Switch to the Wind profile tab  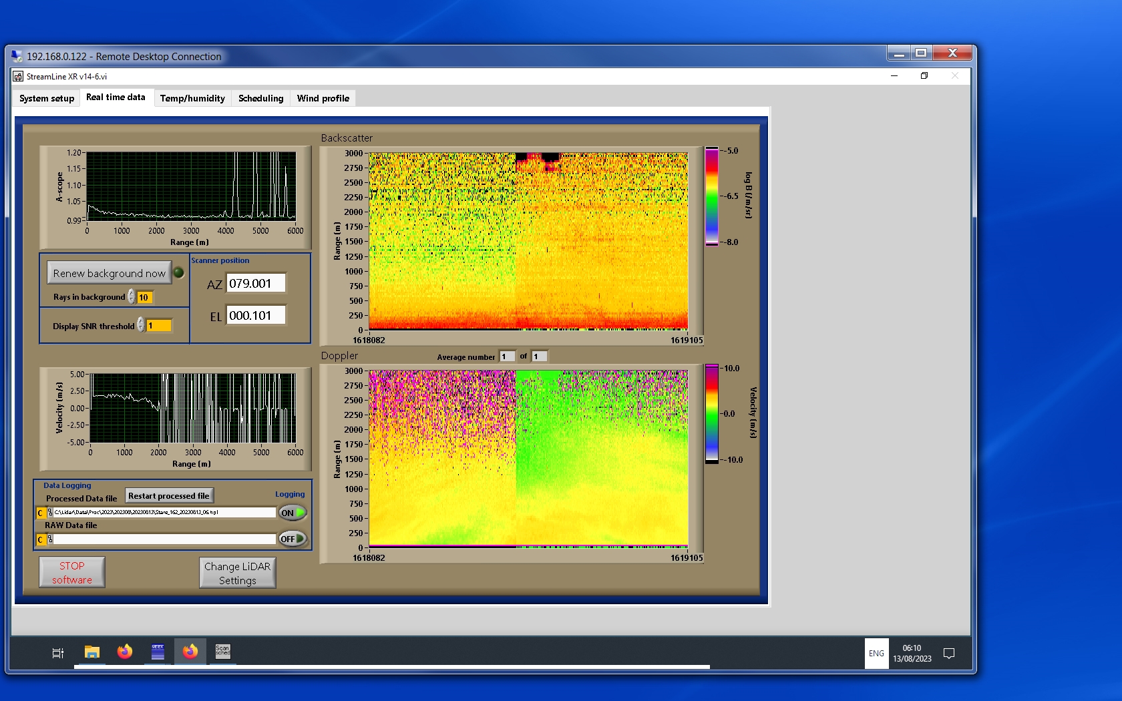pos(323,98)
